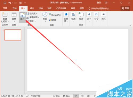Switch to Normal view in status bar
133x98 pixels.
tap(76, 96)
